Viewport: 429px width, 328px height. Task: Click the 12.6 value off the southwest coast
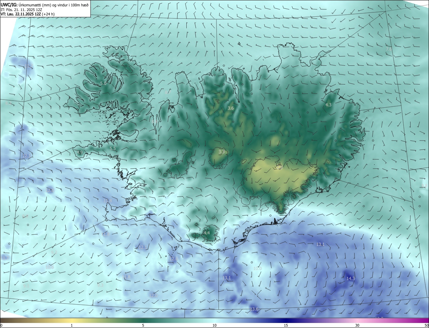(173, 258)
